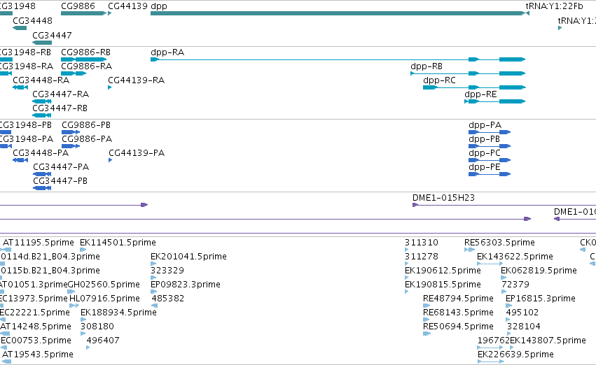
Task: Select the EP09823.3prime EST label
Action: pos(186,285)
